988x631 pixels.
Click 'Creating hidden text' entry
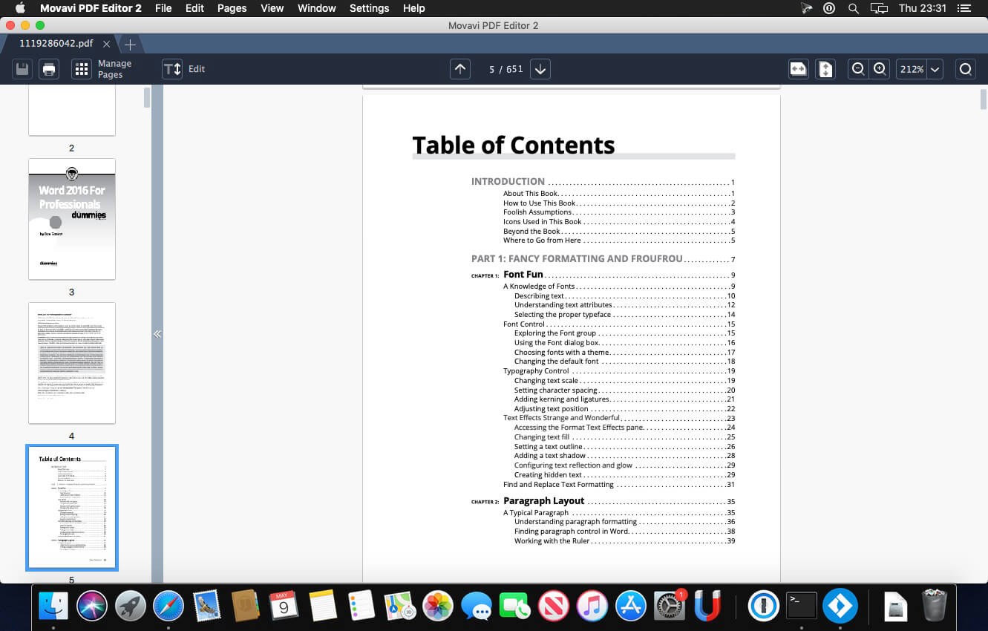pos(548,475)
